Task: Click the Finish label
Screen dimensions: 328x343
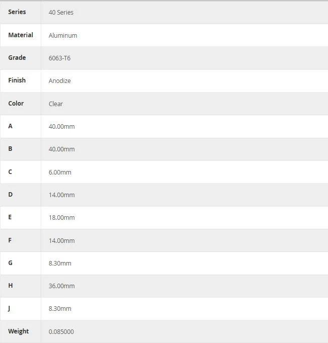Action: click(x=17, y=80)
